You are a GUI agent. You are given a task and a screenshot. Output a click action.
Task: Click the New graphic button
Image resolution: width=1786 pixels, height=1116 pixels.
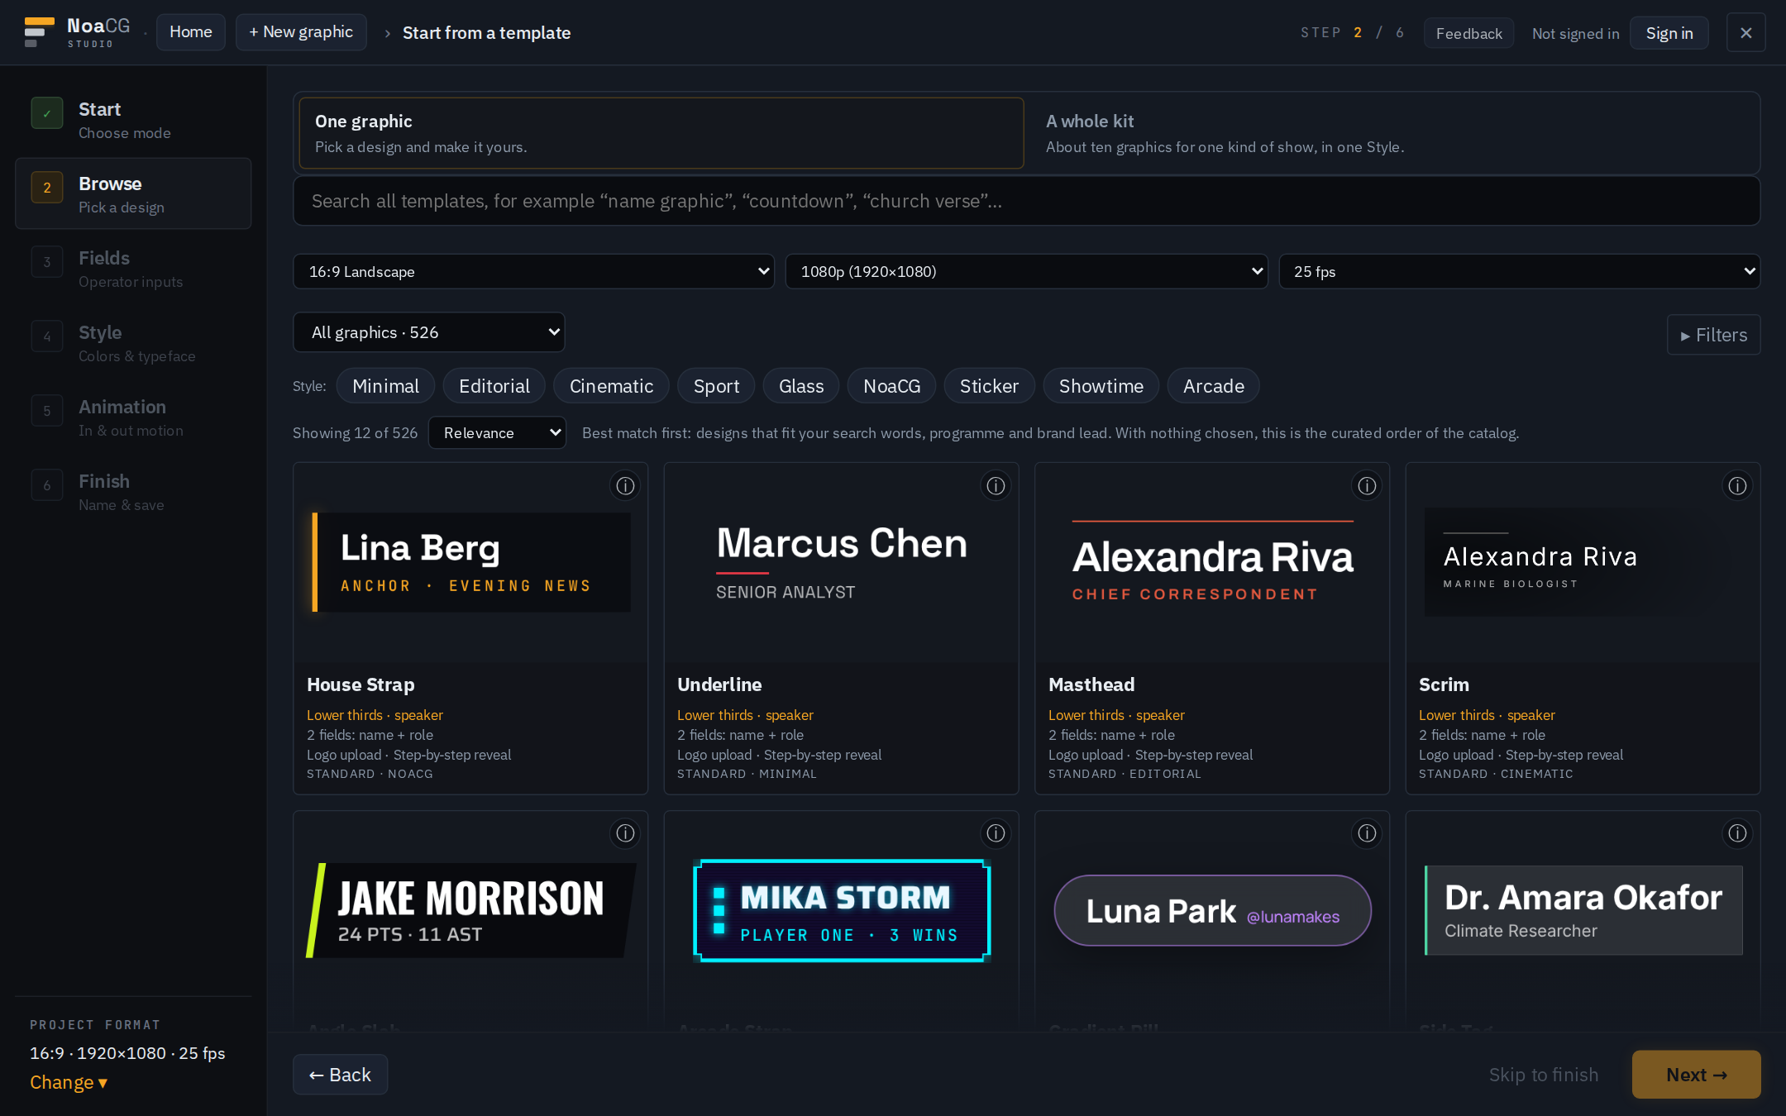[301, 32]
